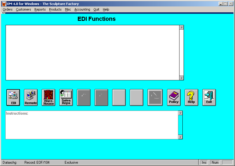Screen dimensions: 235x166
Task: Open the Accounting menu
Action: 82,9
